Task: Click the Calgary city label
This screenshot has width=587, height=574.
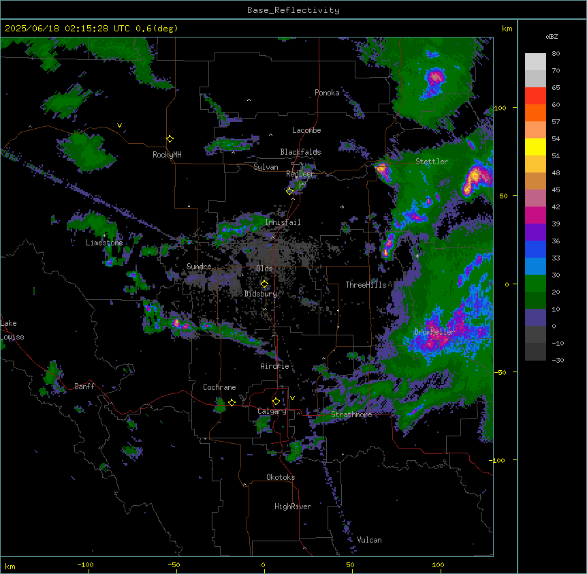Action: click(x=272, y=411)
